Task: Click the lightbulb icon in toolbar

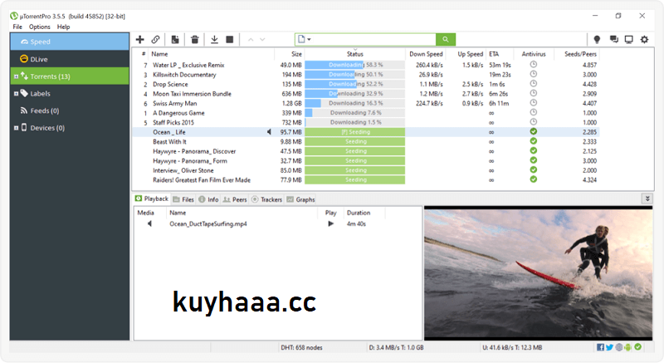Action: pos(597,39)
